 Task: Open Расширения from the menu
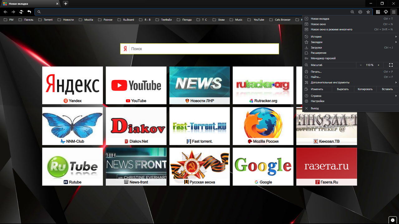pyautogui.click(x=351, y=53)
